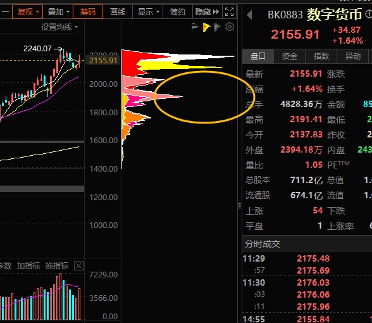The height and width of the screenshot is (323, 372).
Task: Click the 量比 value 1.05
Action: [314, 165]
